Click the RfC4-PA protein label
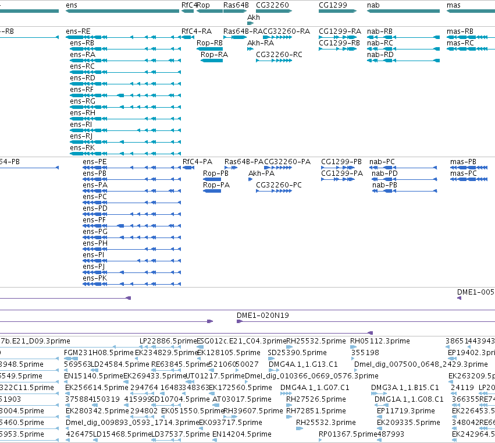The image size is (495, 443). [x=197, y=162]
